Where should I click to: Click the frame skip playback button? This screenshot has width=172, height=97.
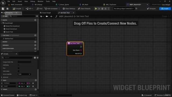[99, 9]
